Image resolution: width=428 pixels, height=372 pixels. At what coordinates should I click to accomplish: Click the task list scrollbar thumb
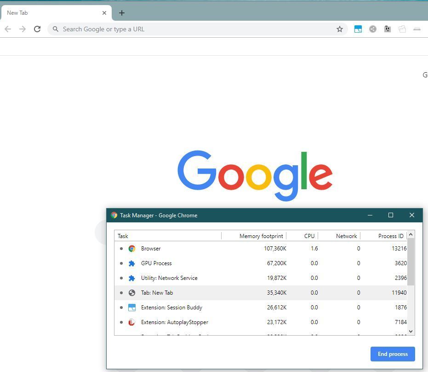click(x=411, y=262)
